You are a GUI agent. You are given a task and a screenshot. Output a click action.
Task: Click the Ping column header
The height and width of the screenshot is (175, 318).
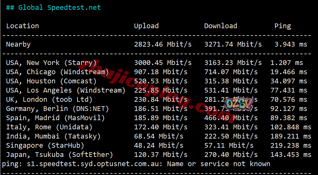coord(282,26)
